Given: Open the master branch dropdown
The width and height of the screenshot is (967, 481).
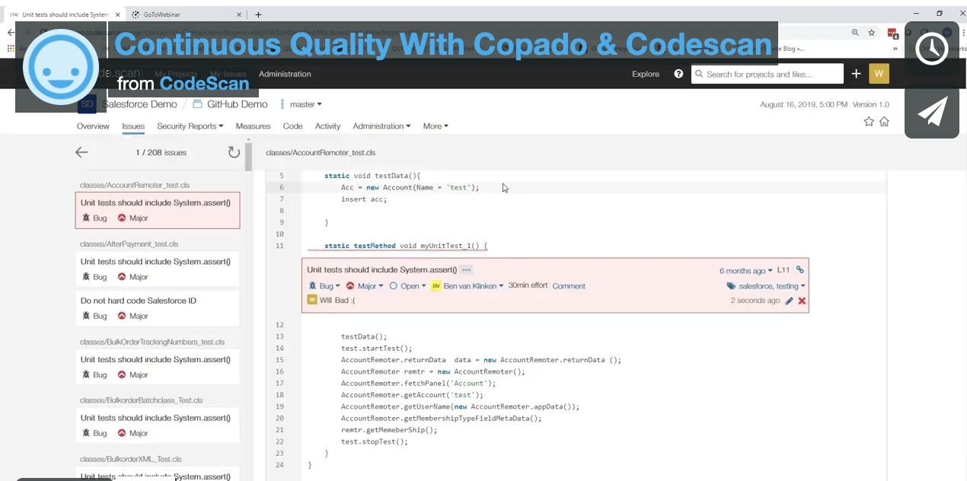Looking at the screenshot, I should coord(302,104).
